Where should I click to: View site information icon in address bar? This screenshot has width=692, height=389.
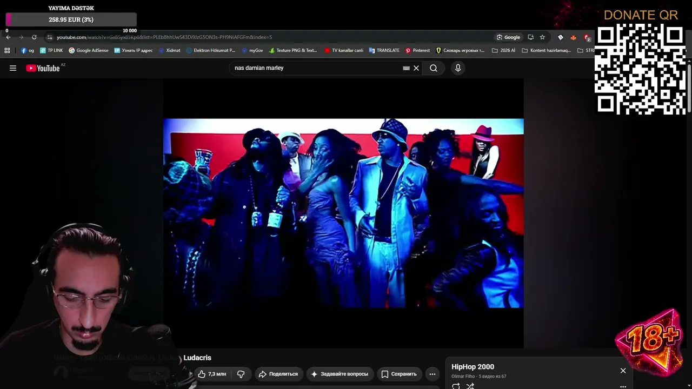pos(50,37)
